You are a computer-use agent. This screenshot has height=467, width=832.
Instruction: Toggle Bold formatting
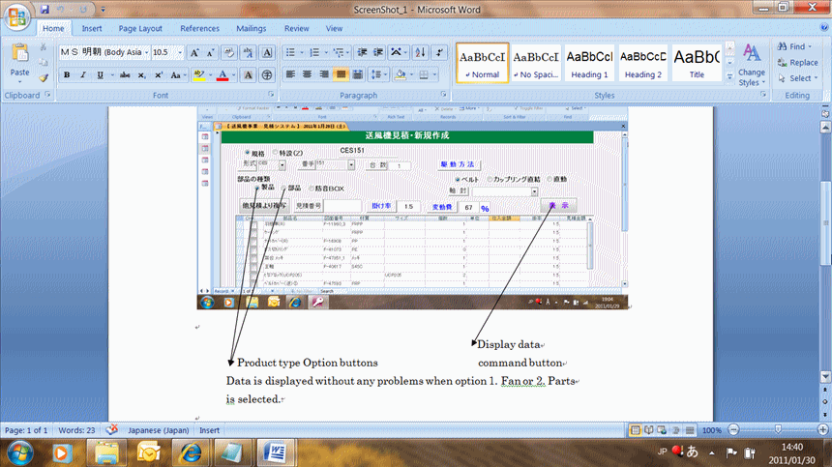pos(67,75)
